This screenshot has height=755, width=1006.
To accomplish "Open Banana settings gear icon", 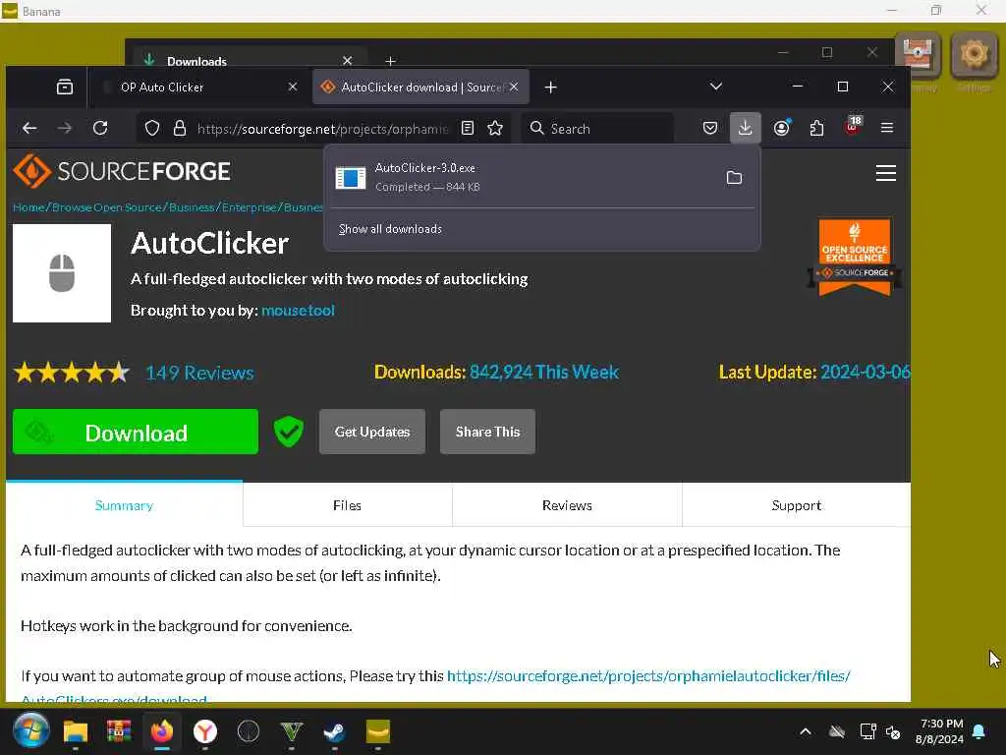I will [974, 55].
